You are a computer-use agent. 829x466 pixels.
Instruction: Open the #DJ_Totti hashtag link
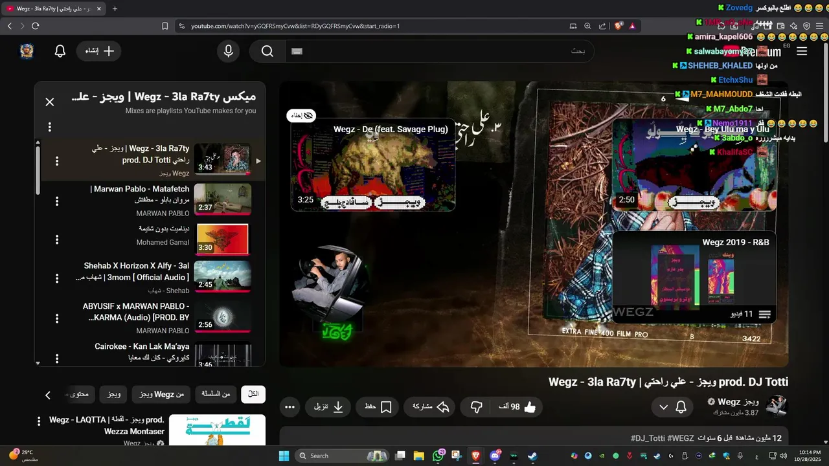[x=648, y=439]
